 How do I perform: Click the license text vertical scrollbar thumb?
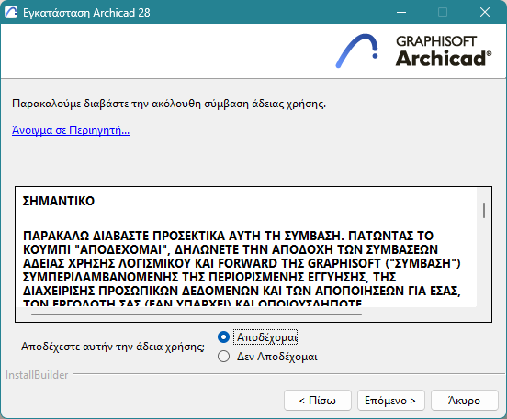point(484,210)
